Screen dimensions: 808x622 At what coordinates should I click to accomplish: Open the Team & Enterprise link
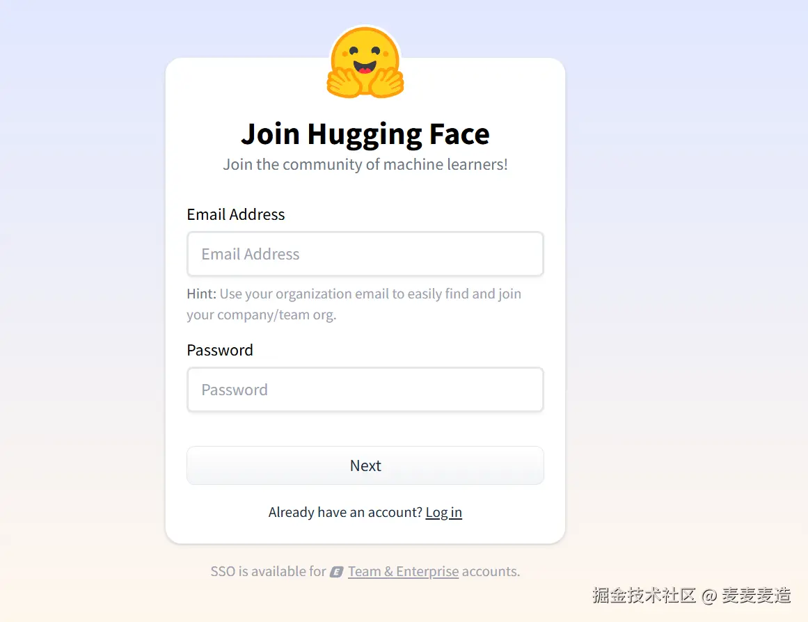click(x=403, y=571)
